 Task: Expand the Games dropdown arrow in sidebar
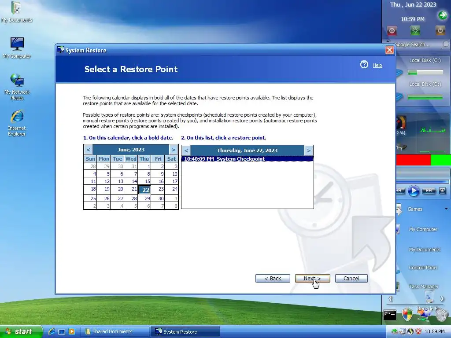[x=447, y=209]
